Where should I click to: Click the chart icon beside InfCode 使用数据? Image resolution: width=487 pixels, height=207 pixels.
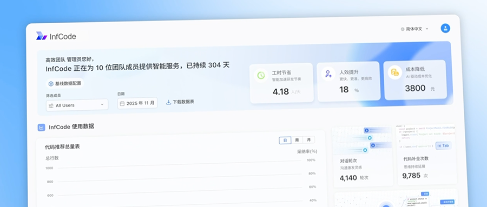41,128
